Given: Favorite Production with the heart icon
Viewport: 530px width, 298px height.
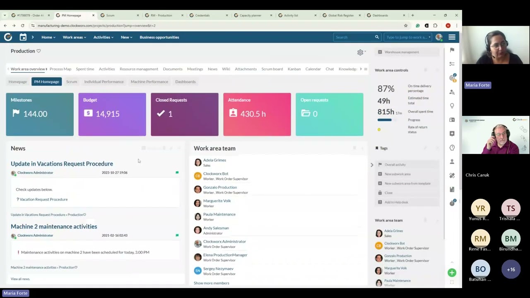Looking at the screenshot, I should 39,51.
